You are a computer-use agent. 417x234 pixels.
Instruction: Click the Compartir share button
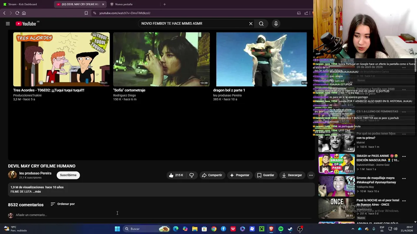click(212, 175)
